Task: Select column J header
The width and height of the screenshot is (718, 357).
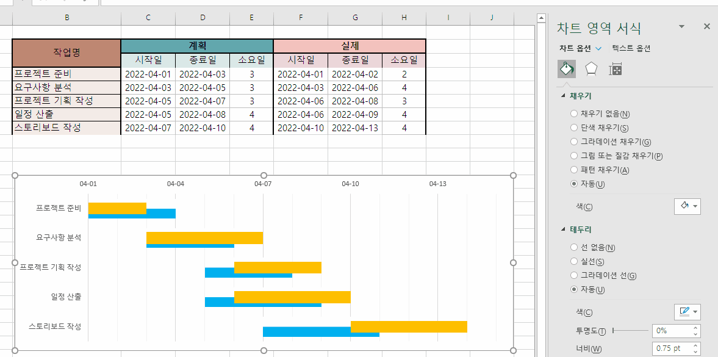Action: 492,18
